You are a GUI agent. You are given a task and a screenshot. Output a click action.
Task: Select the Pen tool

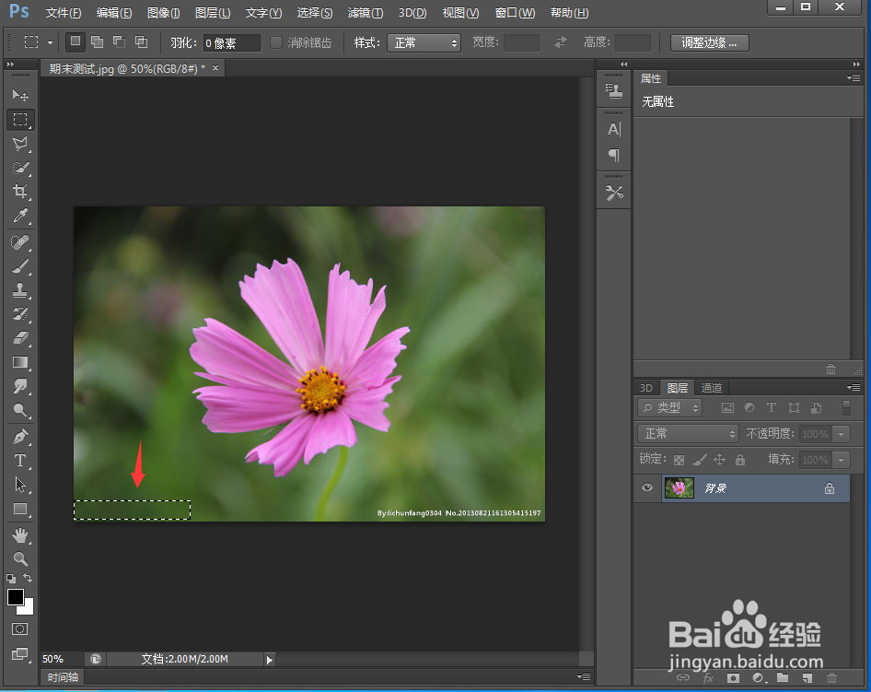pos(20,436)
